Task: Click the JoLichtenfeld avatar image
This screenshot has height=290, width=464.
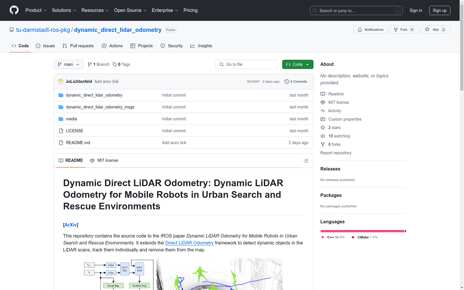Action: click(x=61, y=81)
